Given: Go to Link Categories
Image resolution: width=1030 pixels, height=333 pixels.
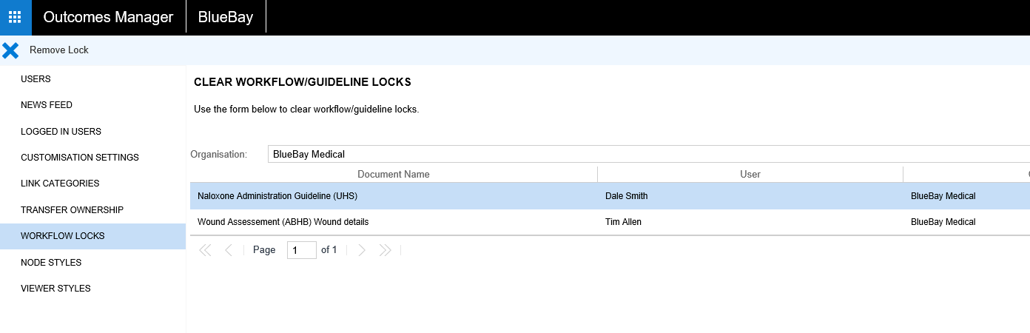Looking at the screenshot, I should click(x=60, y=184).
